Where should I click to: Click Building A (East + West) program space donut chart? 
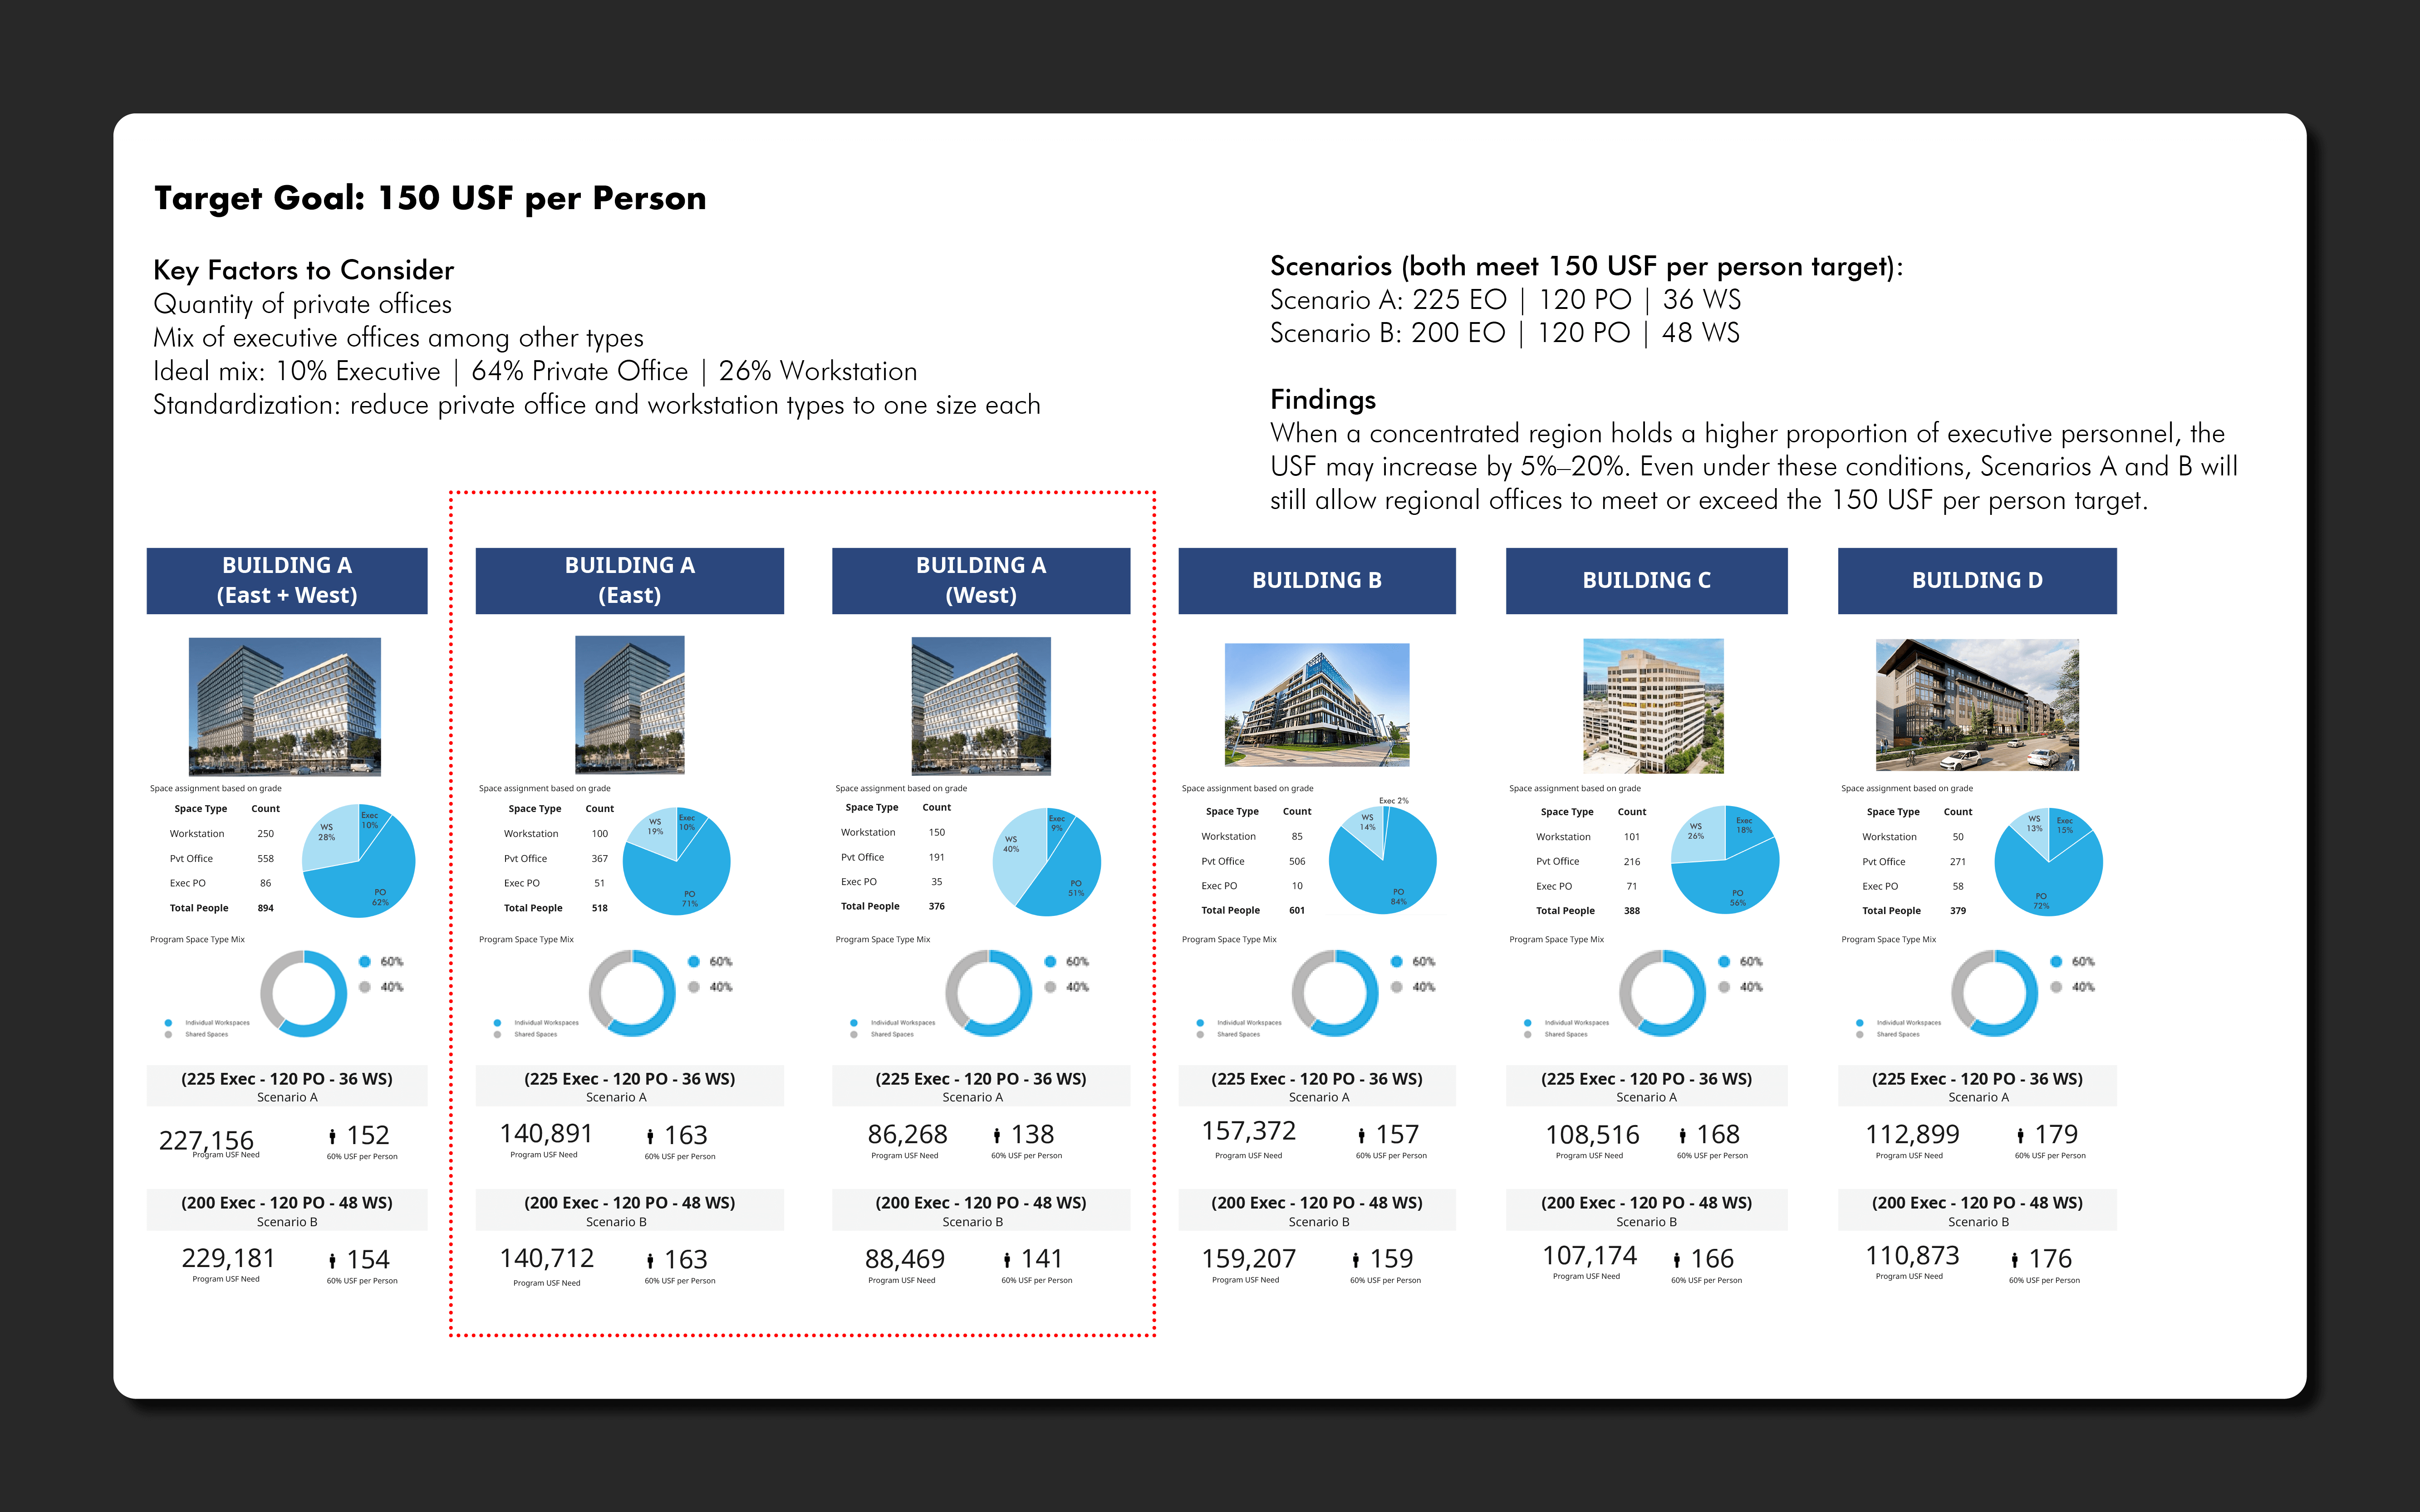click(x=304, y=994)
